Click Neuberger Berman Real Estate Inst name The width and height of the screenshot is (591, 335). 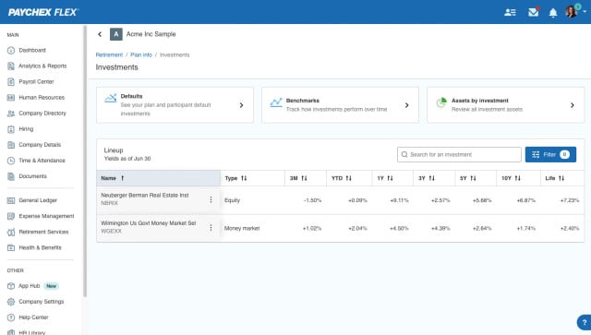coord(145,196)
